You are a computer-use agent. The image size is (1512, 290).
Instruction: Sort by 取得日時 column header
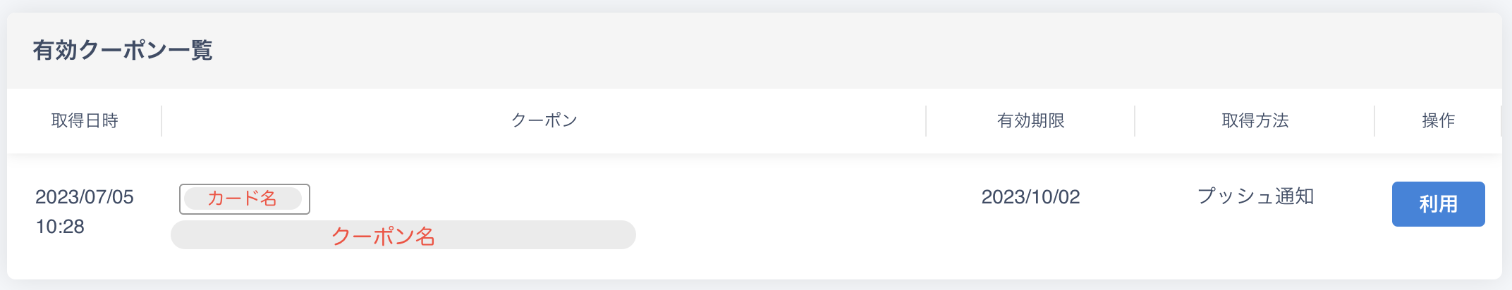[85, 121]
